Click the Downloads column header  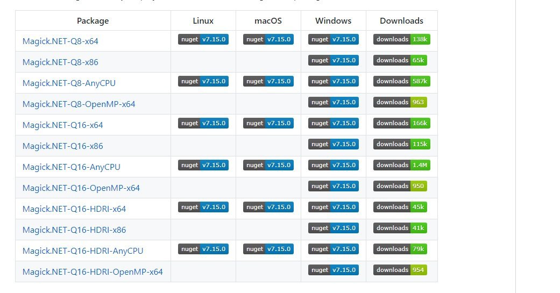click(401, 21)
